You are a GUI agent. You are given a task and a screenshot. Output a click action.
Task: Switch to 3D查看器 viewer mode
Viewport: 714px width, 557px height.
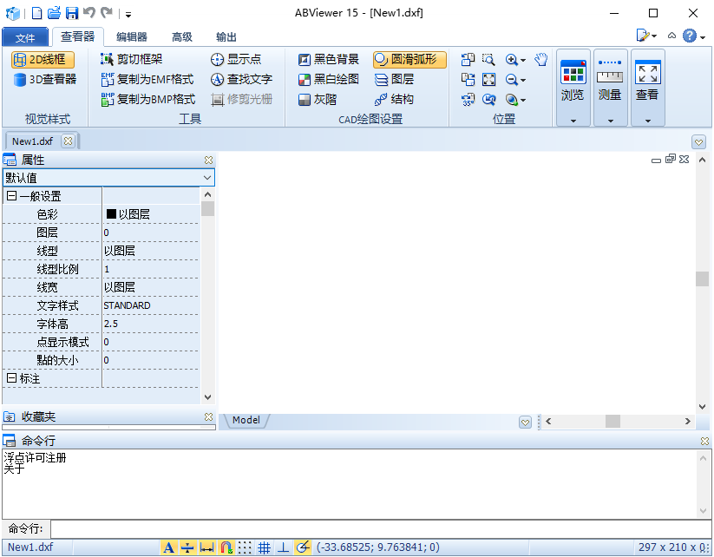point(43,81)
